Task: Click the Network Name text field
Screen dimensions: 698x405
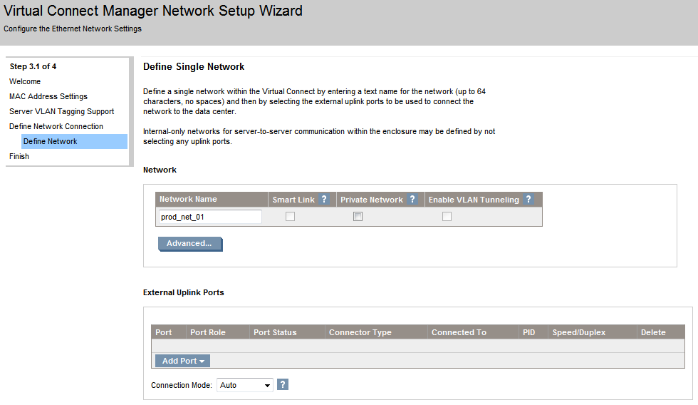Action: click(x=209, y=217)
